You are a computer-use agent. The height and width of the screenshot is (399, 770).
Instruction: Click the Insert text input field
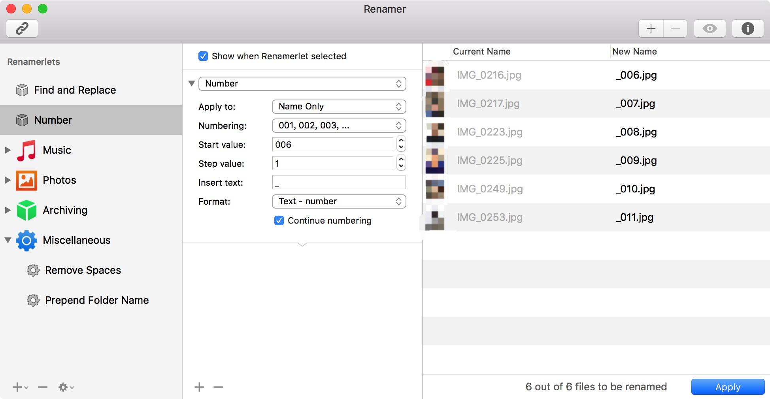tap(339, 183)
